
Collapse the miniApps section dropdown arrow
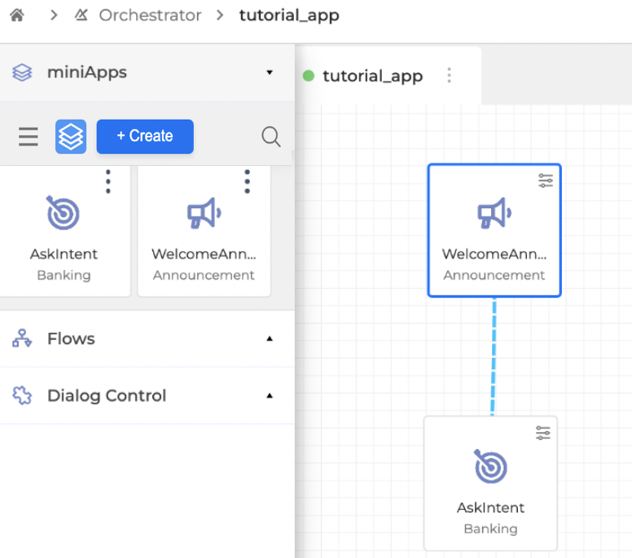(x=270, y=72)
